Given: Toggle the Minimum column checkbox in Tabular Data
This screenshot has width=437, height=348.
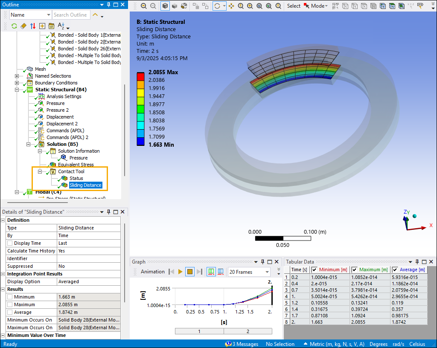Looking at the screenshot, I should [315, 270].
